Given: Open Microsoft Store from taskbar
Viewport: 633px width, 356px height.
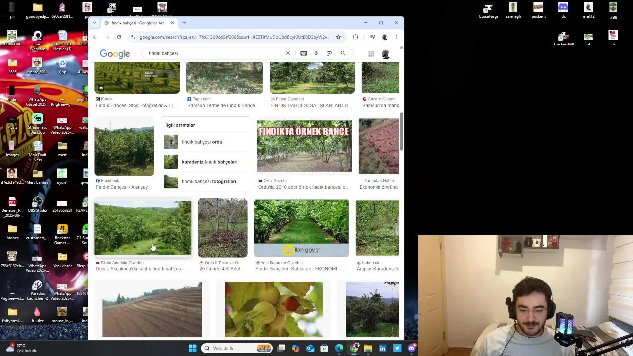Looking at the screenshot, I should (324, 348).
